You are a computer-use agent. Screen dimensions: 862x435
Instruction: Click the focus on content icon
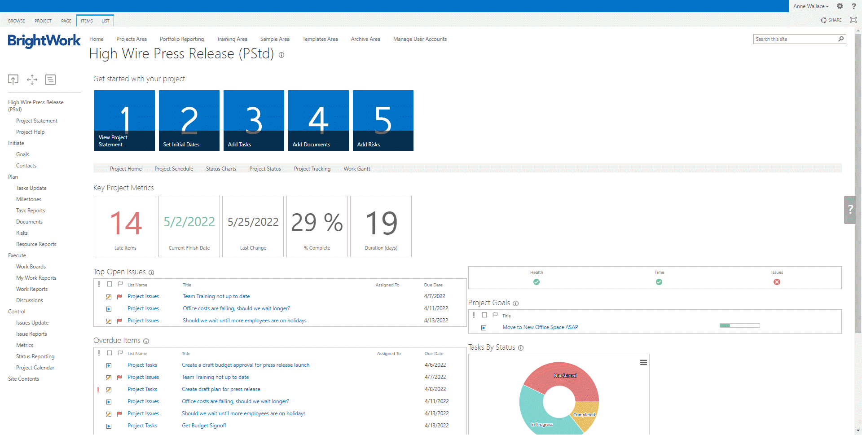coord(853,20)
